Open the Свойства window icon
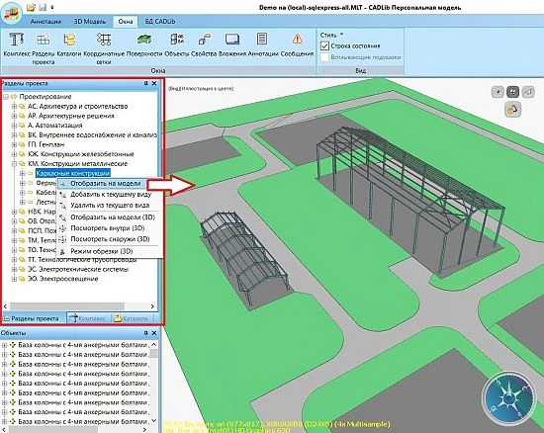 pyautogui.click(x=205, y=40)
